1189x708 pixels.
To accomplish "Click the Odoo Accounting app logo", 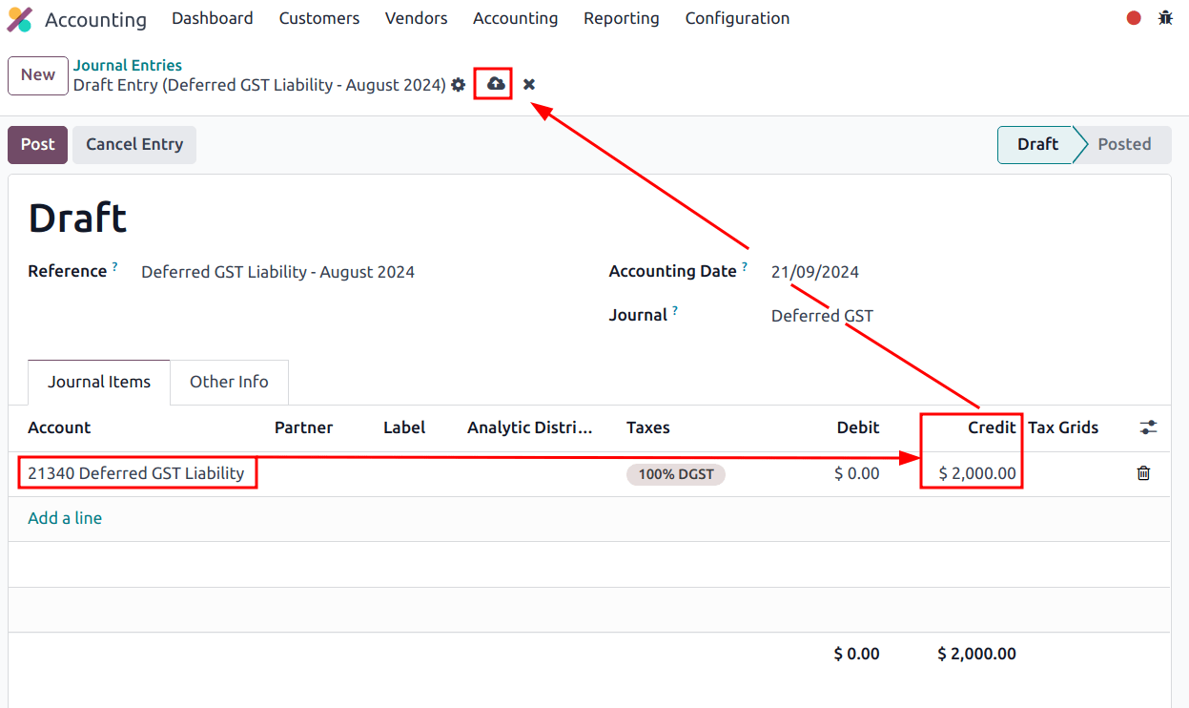I will coord(20,19).
